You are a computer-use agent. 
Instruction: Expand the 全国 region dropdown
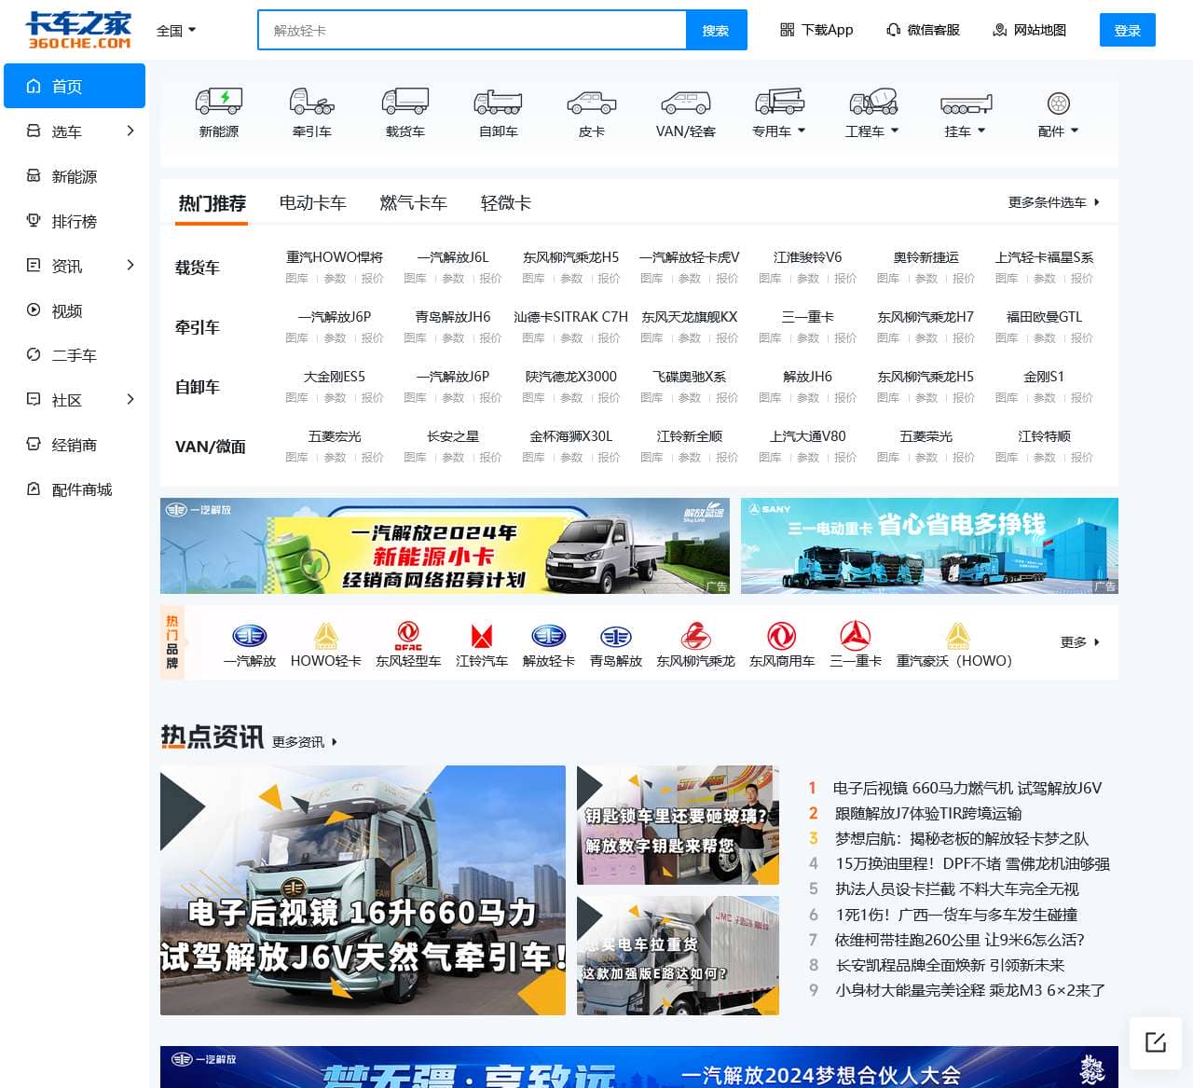click(x=176, y=31)
